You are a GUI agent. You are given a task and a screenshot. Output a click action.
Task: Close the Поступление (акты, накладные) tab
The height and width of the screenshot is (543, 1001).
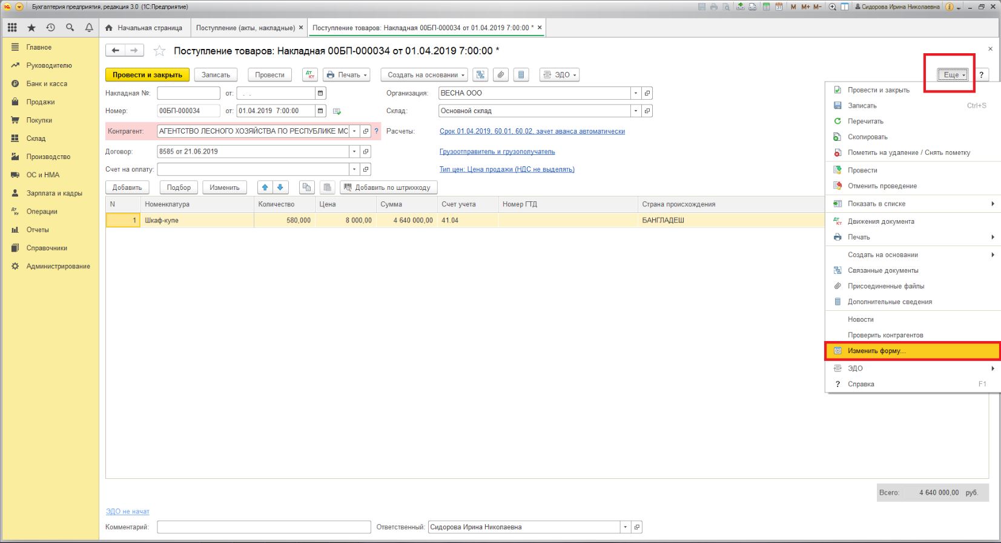click(x=301, y=28)
